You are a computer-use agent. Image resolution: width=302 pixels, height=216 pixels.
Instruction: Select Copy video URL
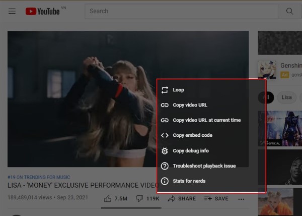190,105
